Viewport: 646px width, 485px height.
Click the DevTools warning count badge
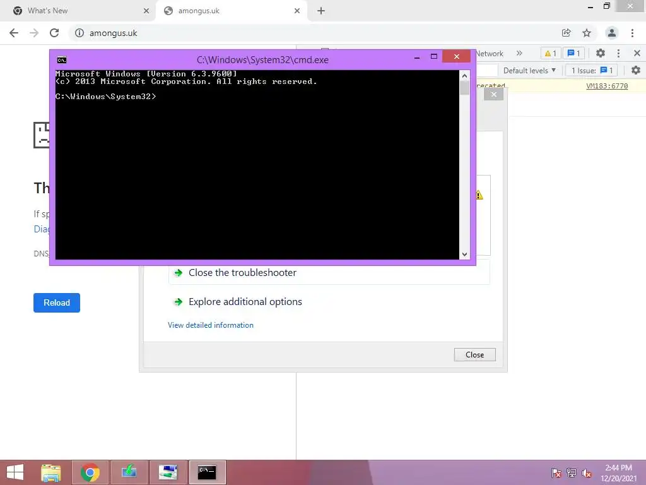(x=550, y=53)
